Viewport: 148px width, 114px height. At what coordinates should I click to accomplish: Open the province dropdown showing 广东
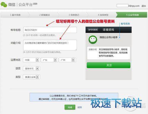click(49, 60)
